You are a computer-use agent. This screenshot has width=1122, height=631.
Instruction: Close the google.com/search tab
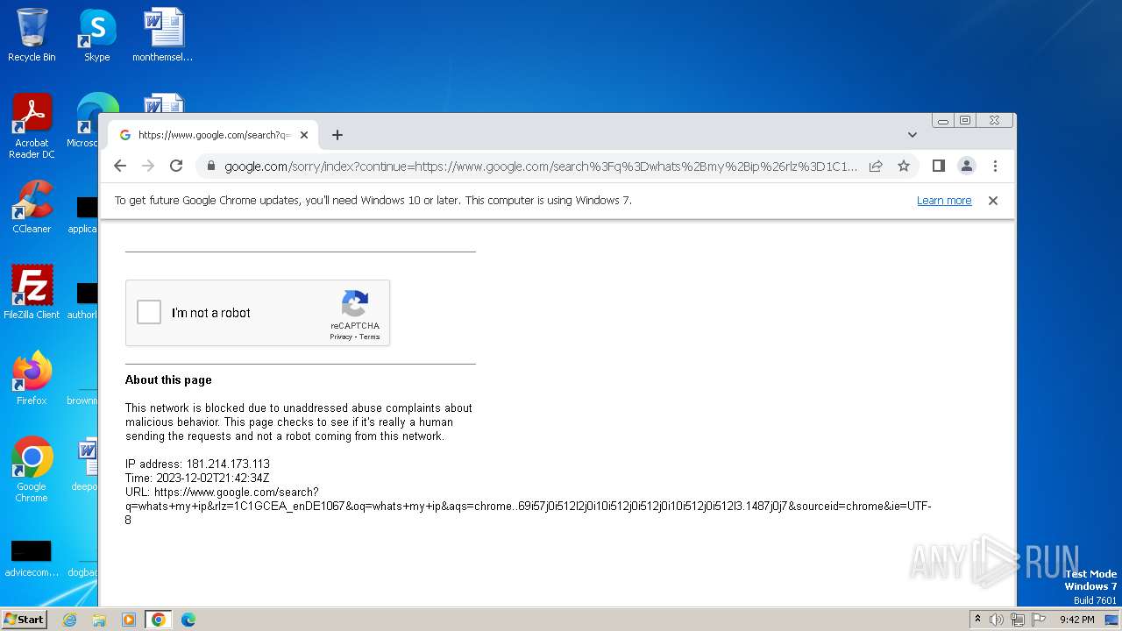[x=304, y=135]
